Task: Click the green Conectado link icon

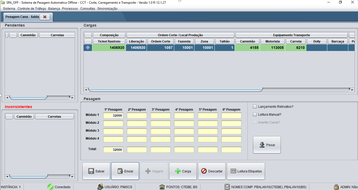Action: pyautogui.click(x=50, y=187)
